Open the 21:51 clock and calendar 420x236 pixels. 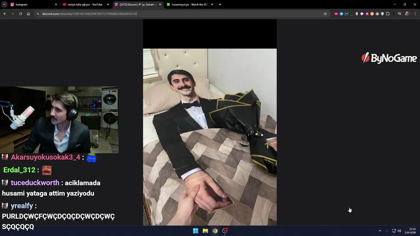pos(410,231)
